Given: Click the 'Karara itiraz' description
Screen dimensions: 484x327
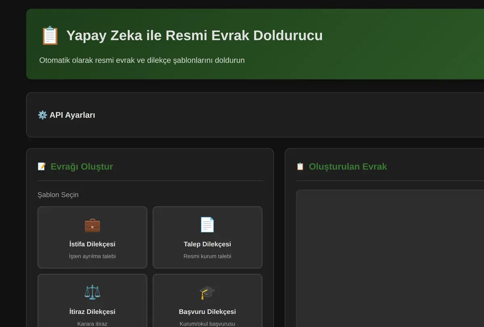Looking at the screenshot, I should point(92,324).
